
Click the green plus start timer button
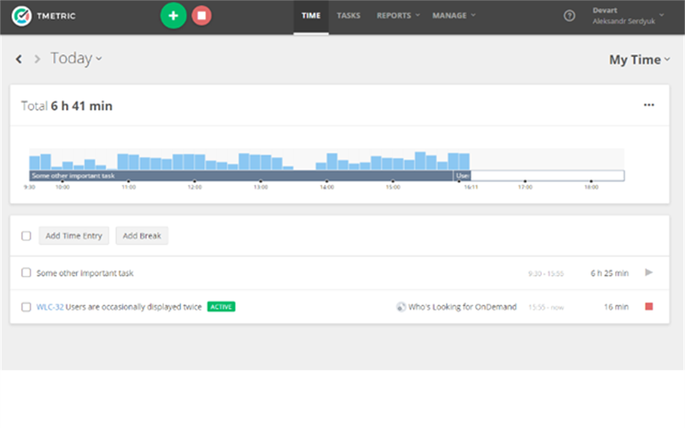click(x=173, y=16)
